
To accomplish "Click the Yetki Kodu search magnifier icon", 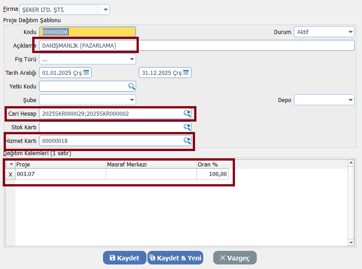I will 131,86.
